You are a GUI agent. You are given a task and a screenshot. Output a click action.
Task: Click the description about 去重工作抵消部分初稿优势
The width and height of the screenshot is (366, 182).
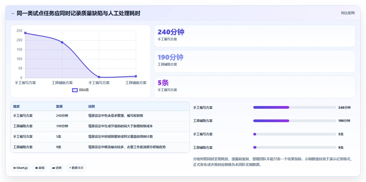tap(127, 147)
